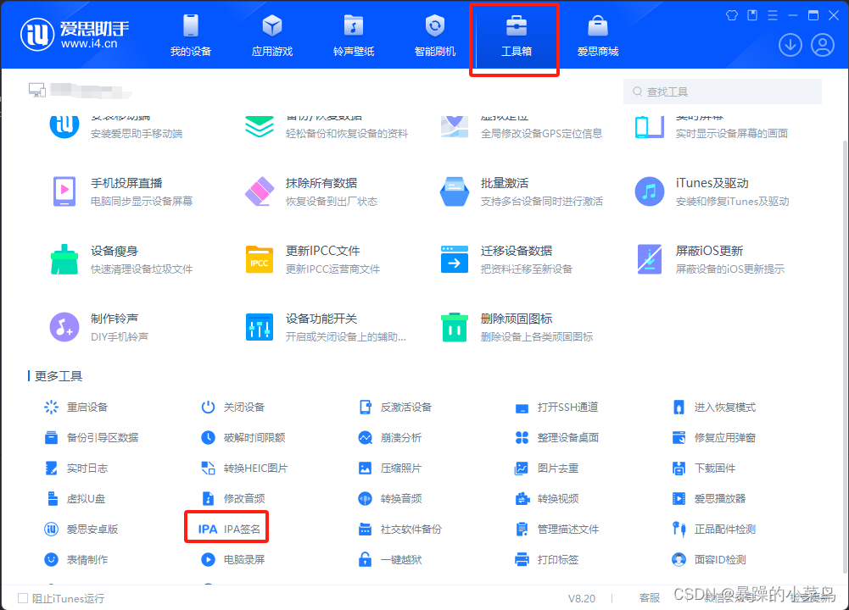Open 设备功能开关 settings tool

(326, 327)
